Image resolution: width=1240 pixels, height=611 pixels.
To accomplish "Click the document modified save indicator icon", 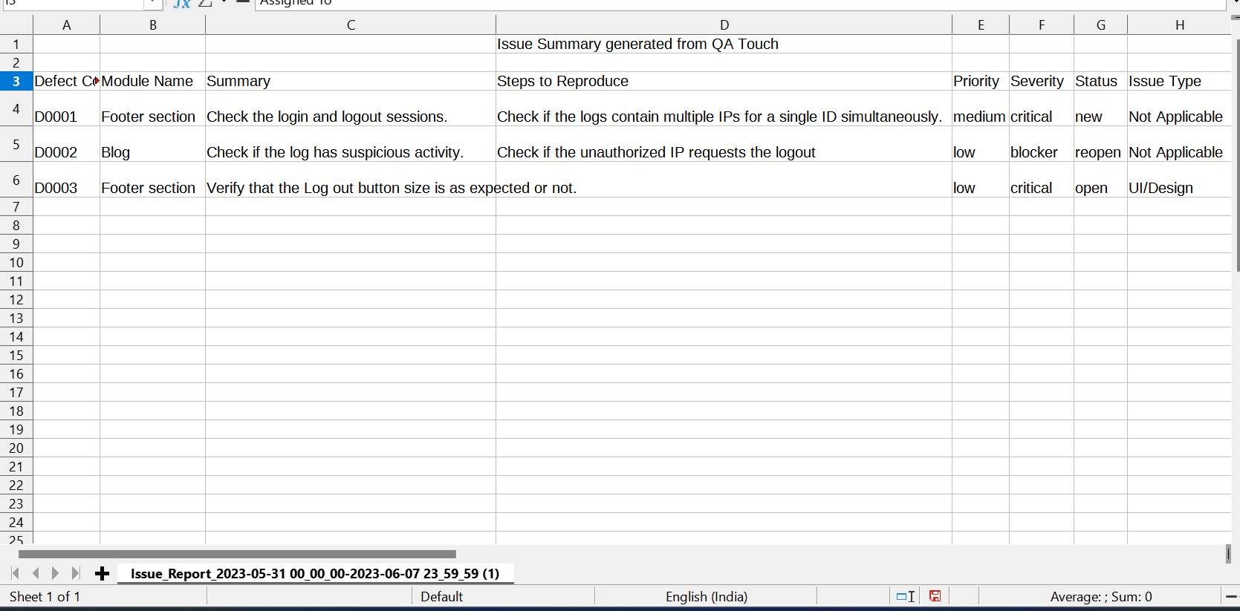I will tap(935, 596).
